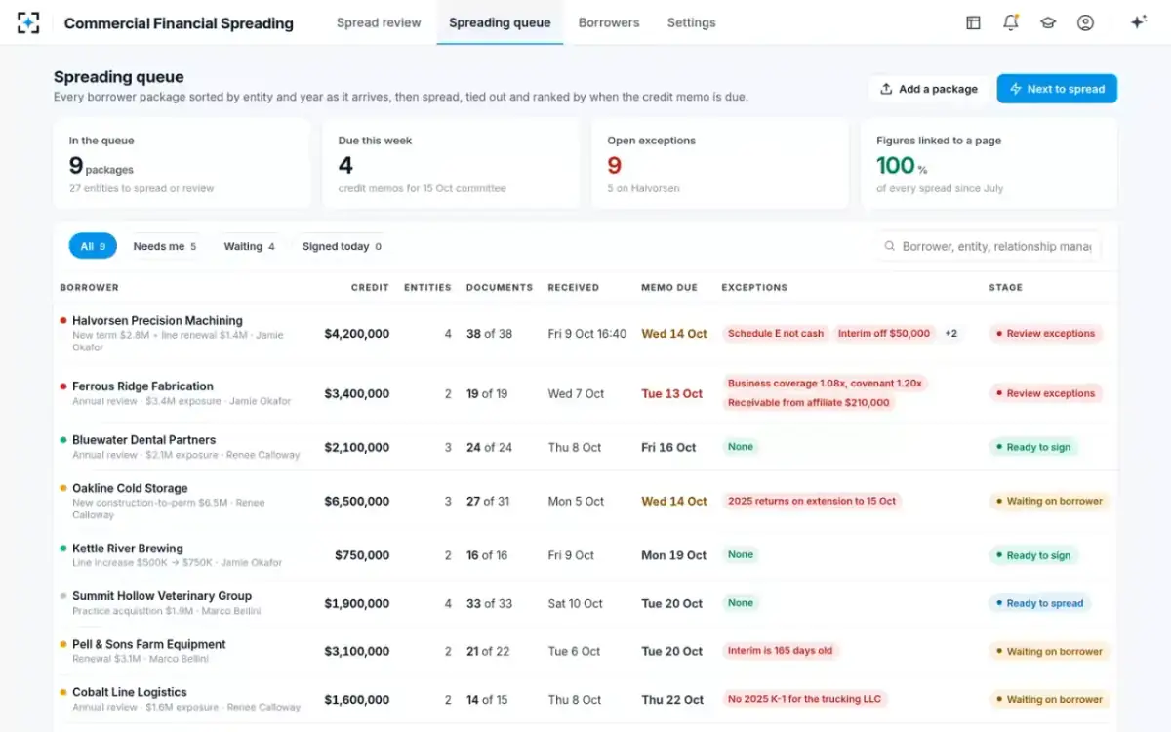
Task: Open Pell & Sons Farm Equipment row
Action: [585, 651]
